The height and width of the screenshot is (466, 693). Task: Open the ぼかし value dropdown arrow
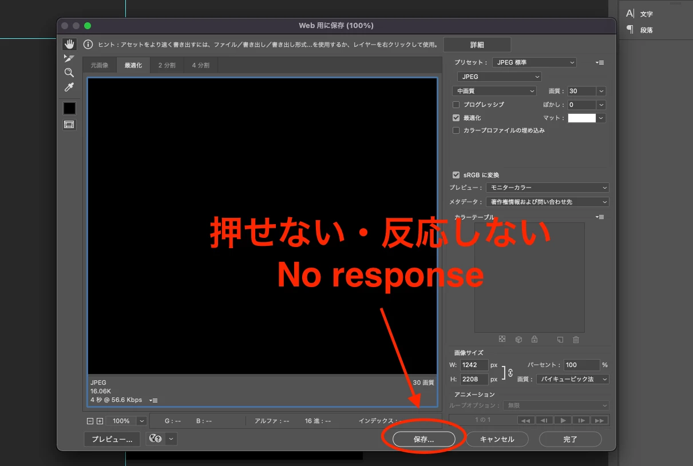tap(601, 105)
